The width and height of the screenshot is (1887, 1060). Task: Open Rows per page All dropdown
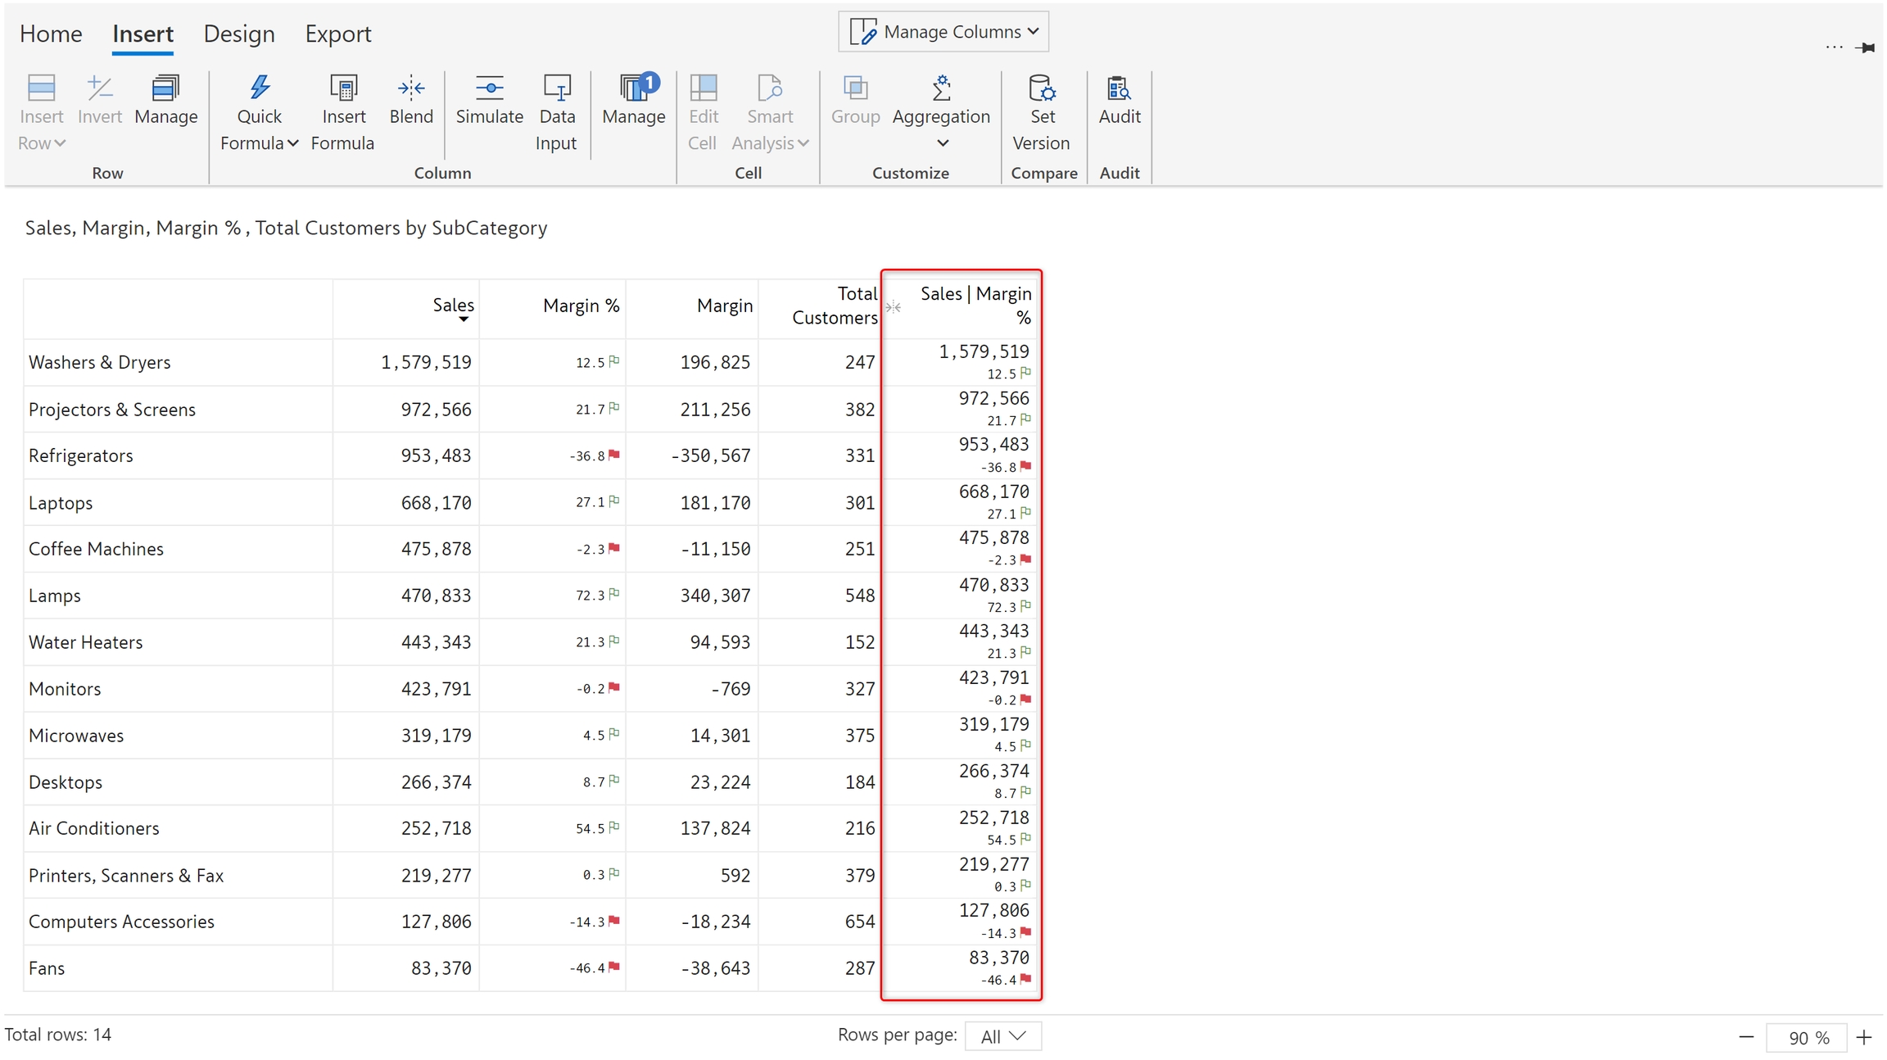pos(1002,1036)
